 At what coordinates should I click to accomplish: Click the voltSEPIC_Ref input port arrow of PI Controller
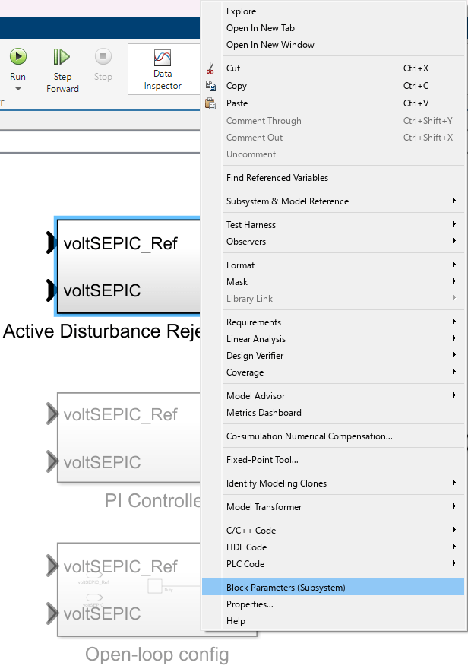click(52, 414)
